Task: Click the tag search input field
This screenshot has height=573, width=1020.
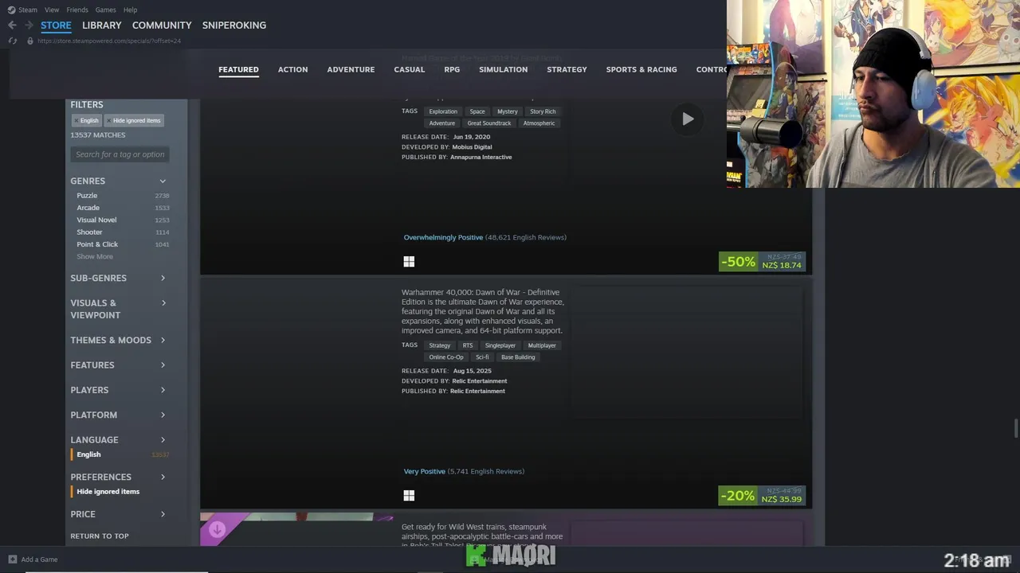Action: [x=120, y=154]
